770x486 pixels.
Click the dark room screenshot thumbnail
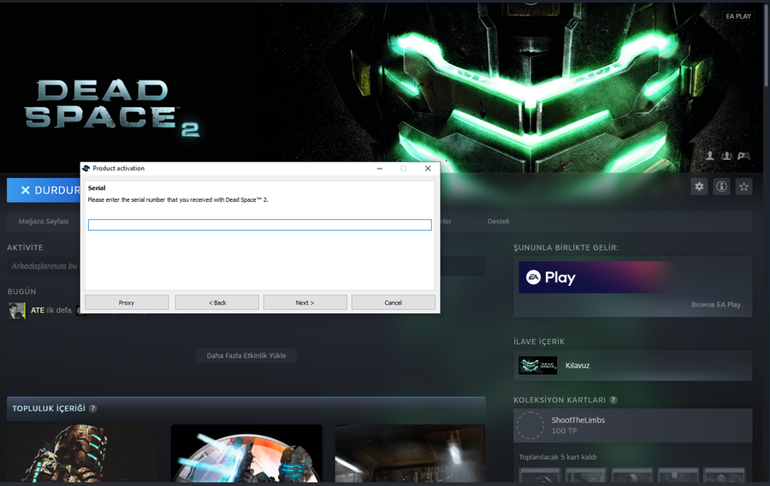[410, 453]
